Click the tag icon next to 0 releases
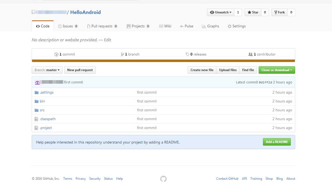This screenshot has width=332, height=184. 187,54
